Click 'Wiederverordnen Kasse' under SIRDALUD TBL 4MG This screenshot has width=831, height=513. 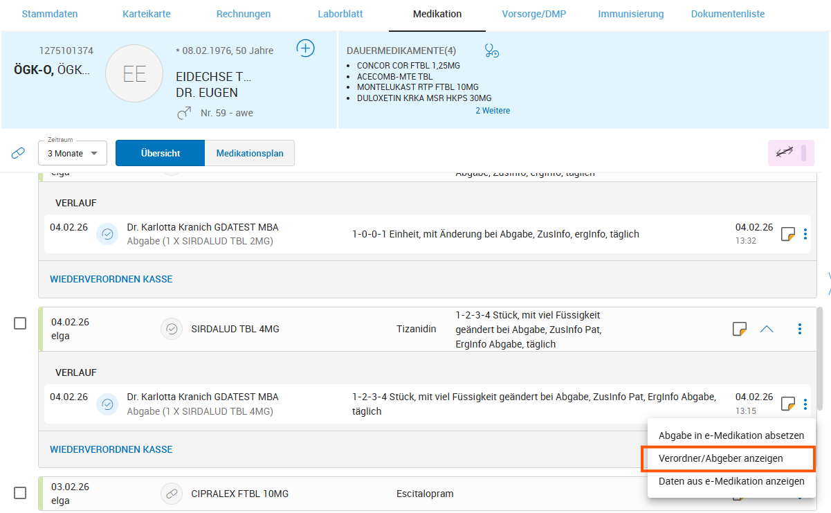(111, 449)
